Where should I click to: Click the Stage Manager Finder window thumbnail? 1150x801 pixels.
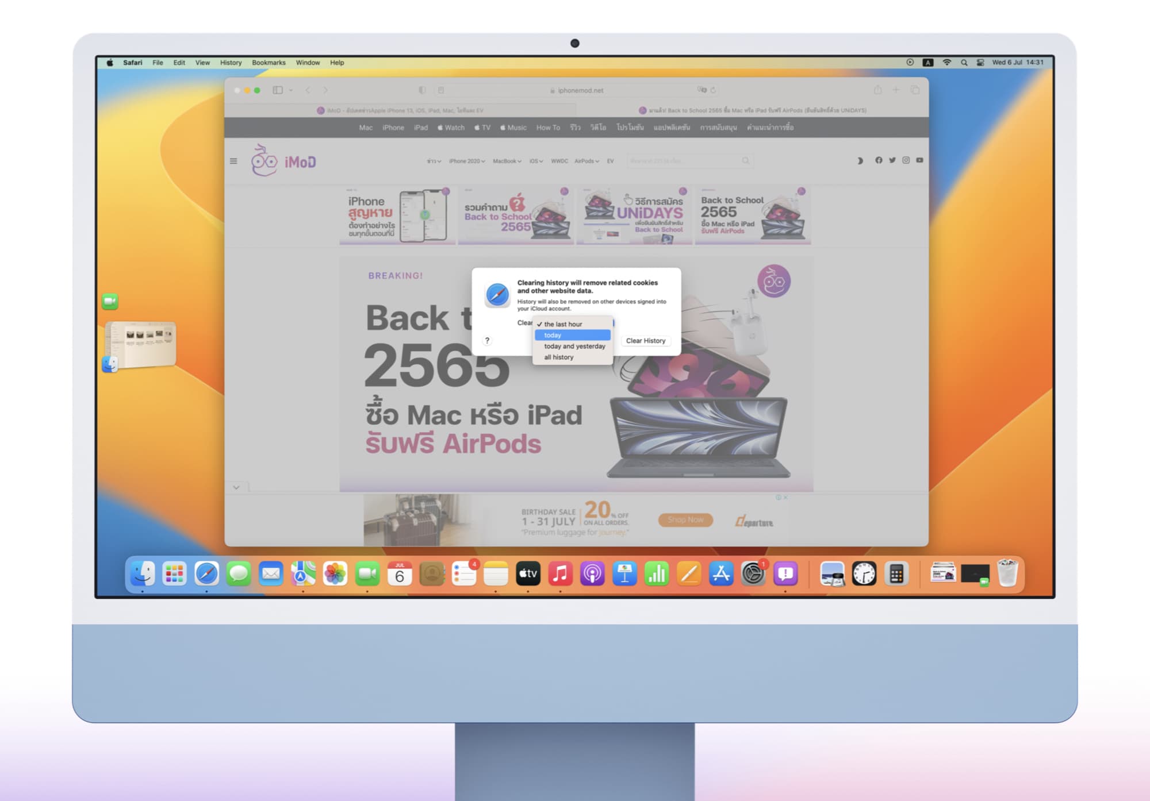[141, 344]
